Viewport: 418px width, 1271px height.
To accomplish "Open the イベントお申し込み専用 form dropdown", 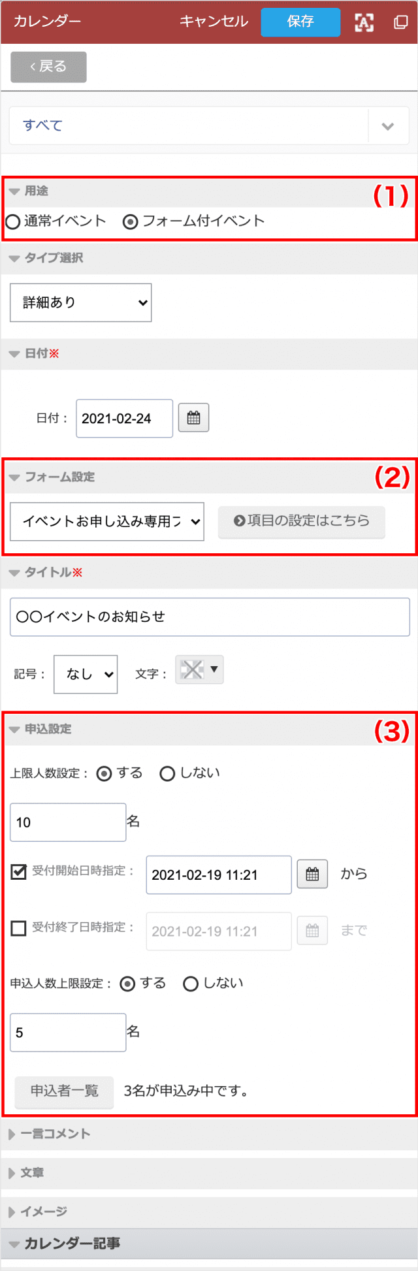I will click(107, 521).
